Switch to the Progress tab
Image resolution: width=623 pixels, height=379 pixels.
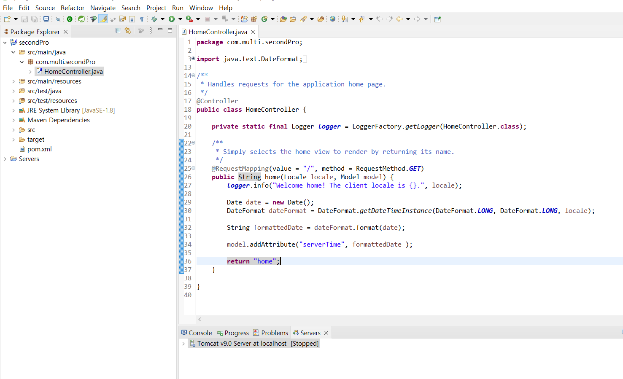coord(233,333)
